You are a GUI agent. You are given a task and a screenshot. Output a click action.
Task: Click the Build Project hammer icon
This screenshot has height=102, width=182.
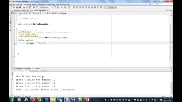pyautogui.click(x=55, y=7)
